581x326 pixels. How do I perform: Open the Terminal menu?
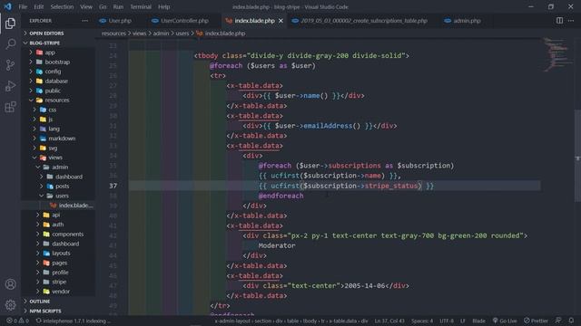pyautogui.click(x=141, y=6)
